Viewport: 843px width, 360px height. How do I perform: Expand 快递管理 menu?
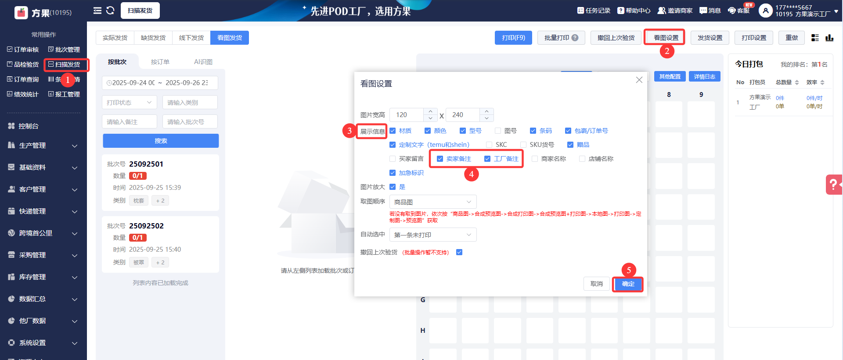43,211
